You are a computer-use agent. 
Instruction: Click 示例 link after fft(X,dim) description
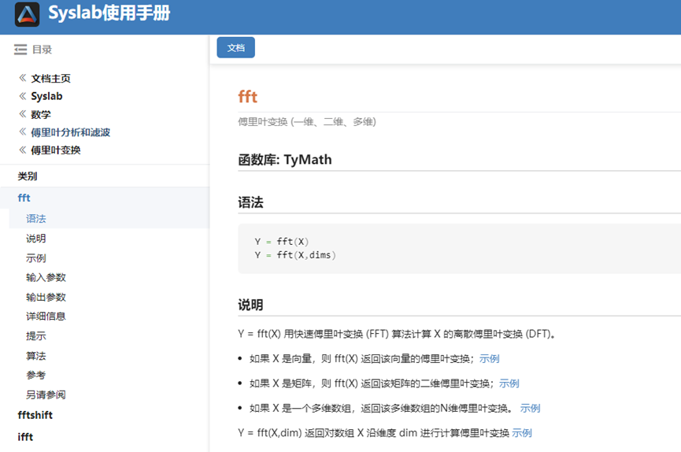[x=522, y=433]
